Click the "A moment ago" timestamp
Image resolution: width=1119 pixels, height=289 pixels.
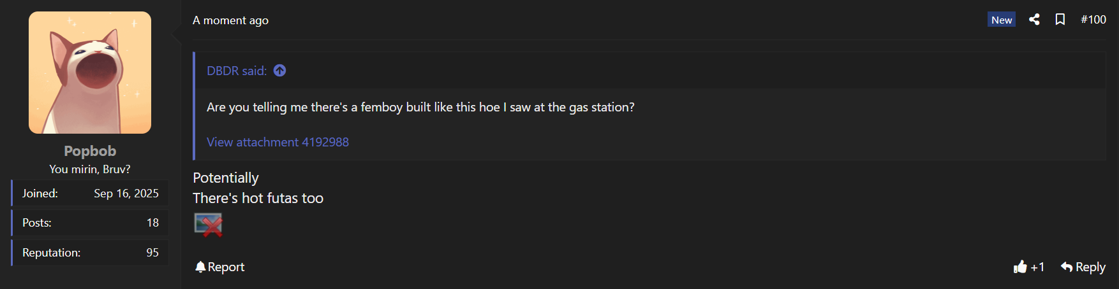[x=230, y=20]
